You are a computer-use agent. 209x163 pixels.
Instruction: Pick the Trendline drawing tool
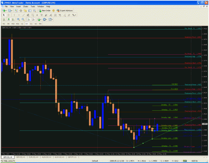coord(23,15)
